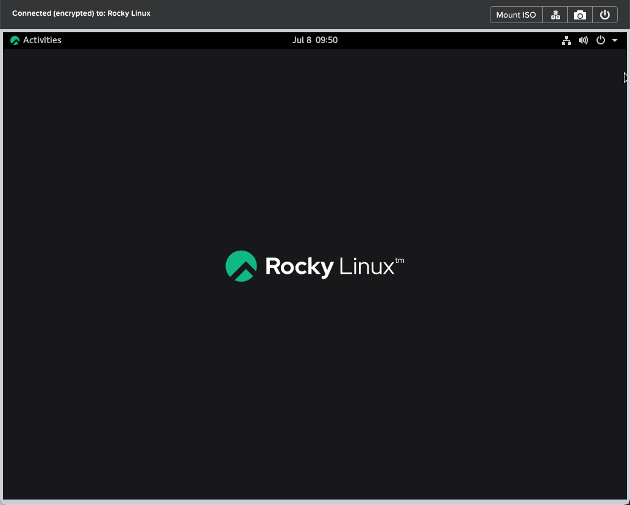Click the volume speaker icon in the top bar
The image size is (630, 505).
(583, 40)
